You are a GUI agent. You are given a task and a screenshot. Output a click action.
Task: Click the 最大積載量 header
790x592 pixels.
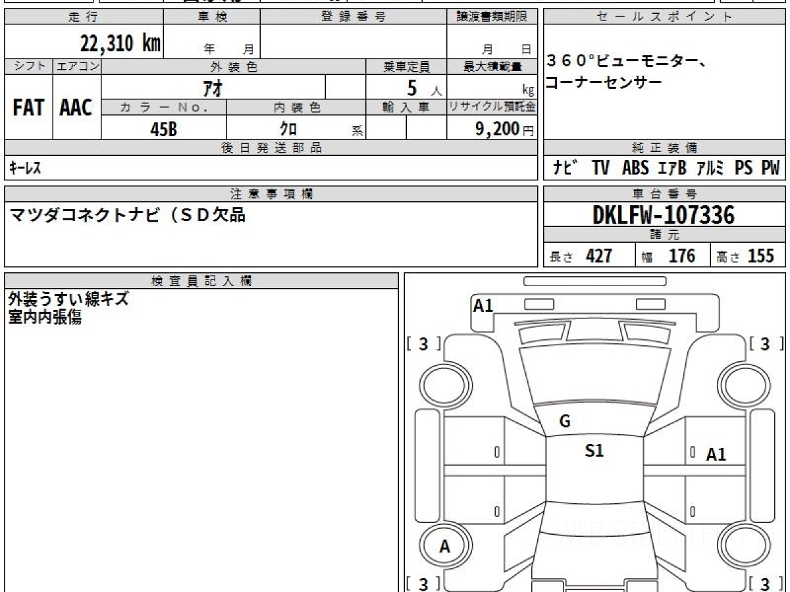click(x=492, y=66)
